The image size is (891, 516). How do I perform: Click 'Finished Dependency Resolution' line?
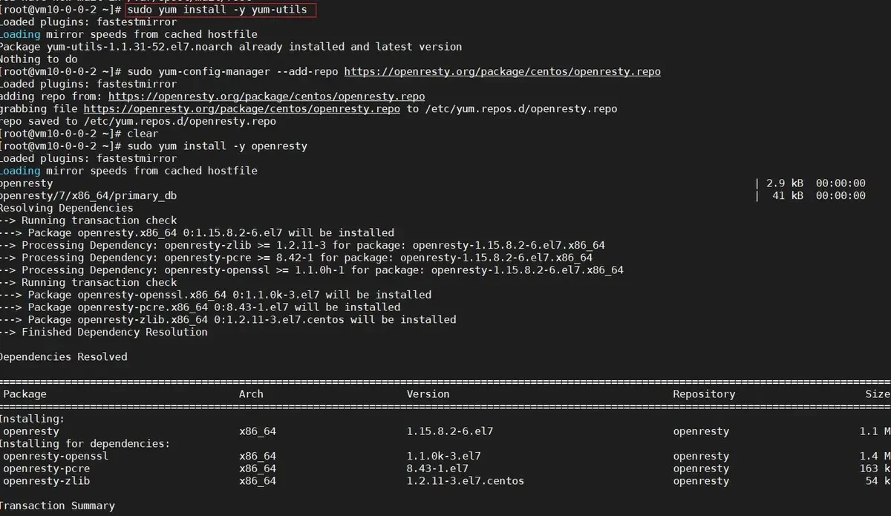(x=104, y=332)
